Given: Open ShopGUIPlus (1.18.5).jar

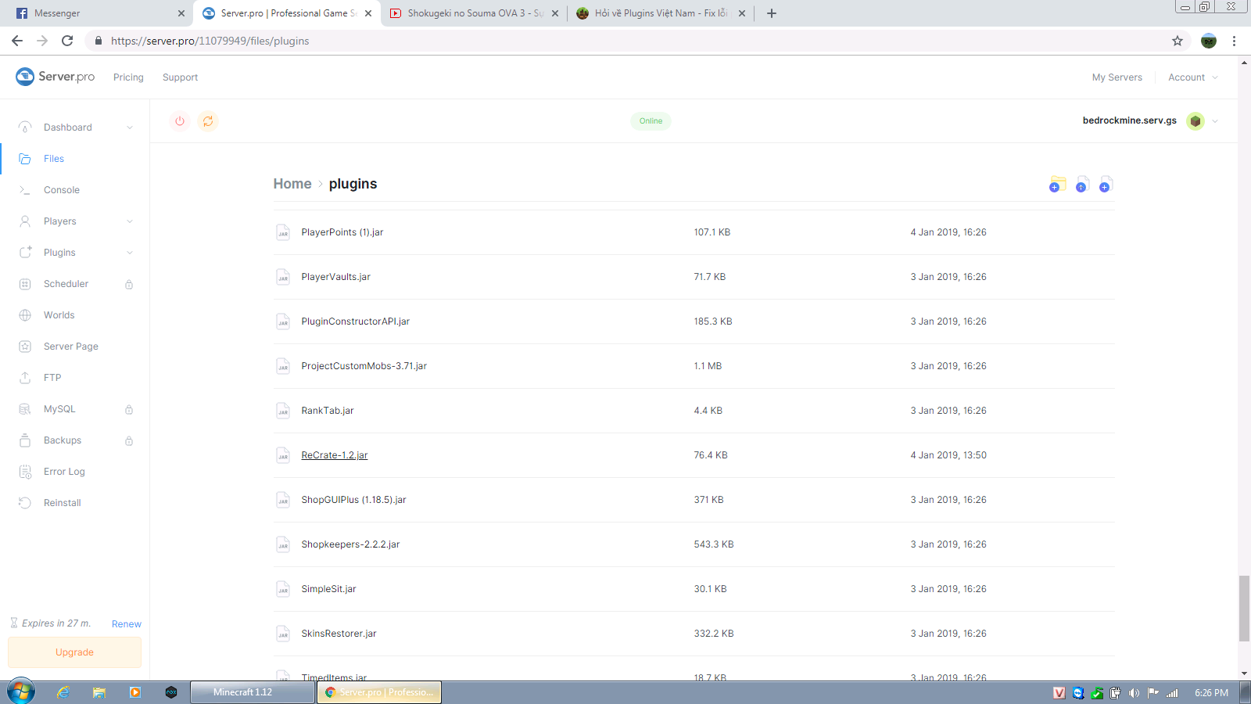Looking at the screenshot, I should [x=354, y=500].
